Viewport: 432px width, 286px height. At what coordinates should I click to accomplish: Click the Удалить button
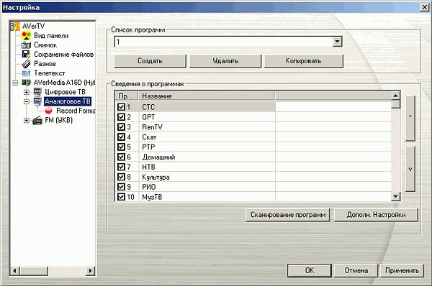[225, 61]
